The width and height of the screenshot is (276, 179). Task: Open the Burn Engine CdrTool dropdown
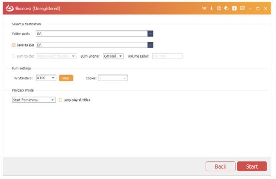[x=113, y=56]
